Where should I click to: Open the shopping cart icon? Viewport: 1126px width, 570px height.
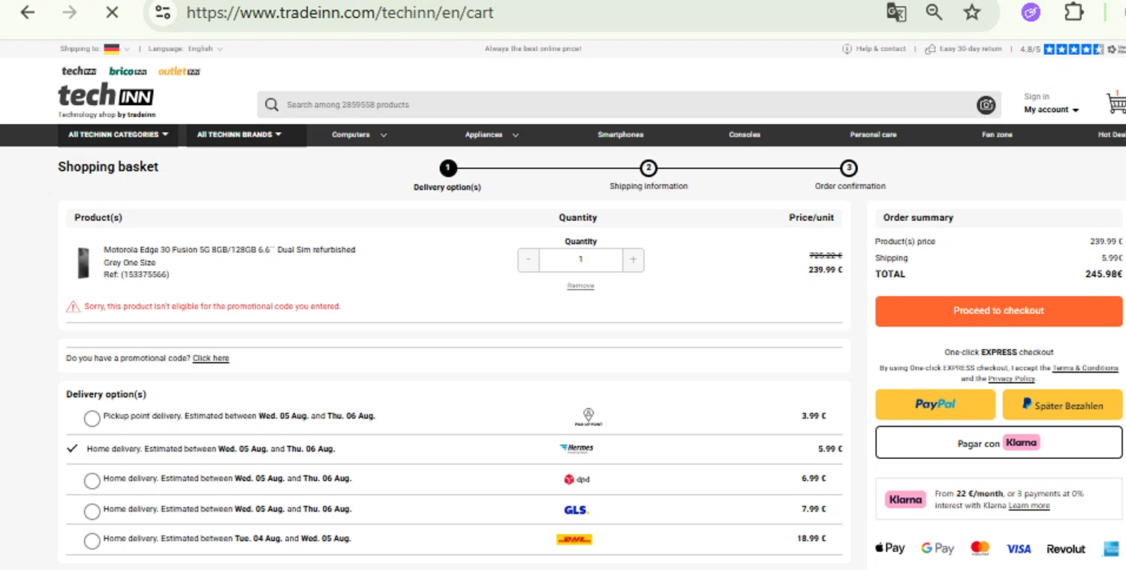coord(1116,103)
